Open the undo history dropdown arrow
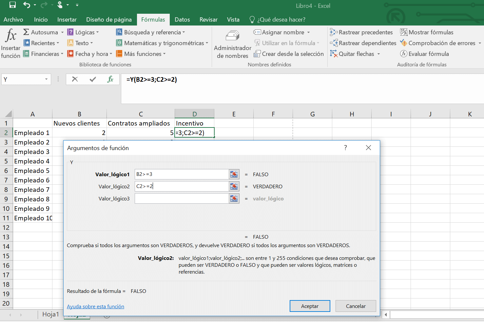This screenshot has width=484, height=322. (35, 5)
